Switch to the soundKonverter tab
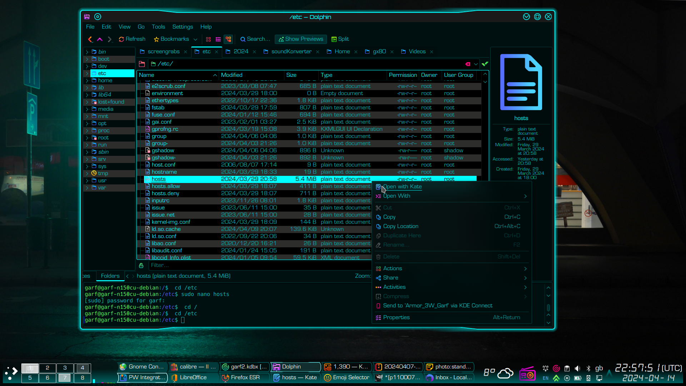 pos(291,52)
